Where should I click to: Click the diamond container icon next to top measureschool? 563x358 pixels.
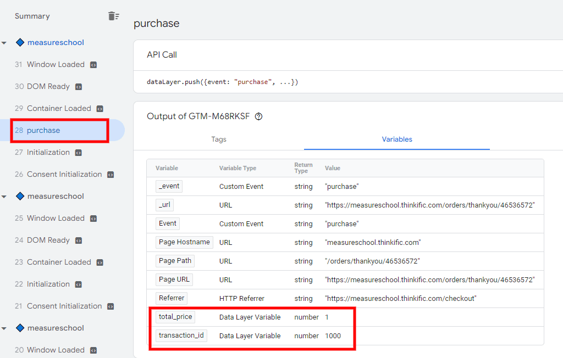[x=20, y=42]
